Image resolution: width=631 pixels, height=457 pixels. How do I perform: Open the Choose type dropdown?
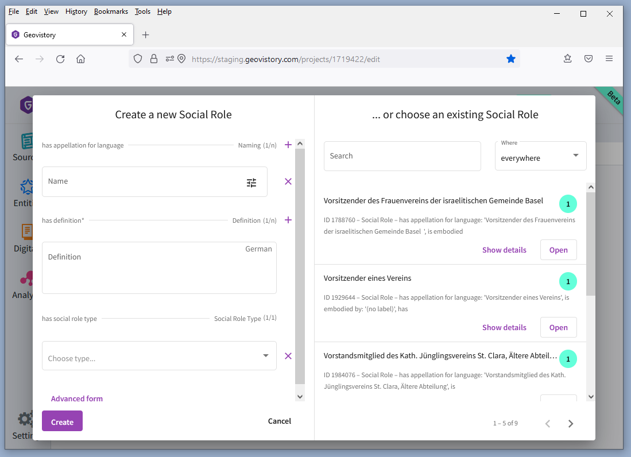[x=160, y=355]
